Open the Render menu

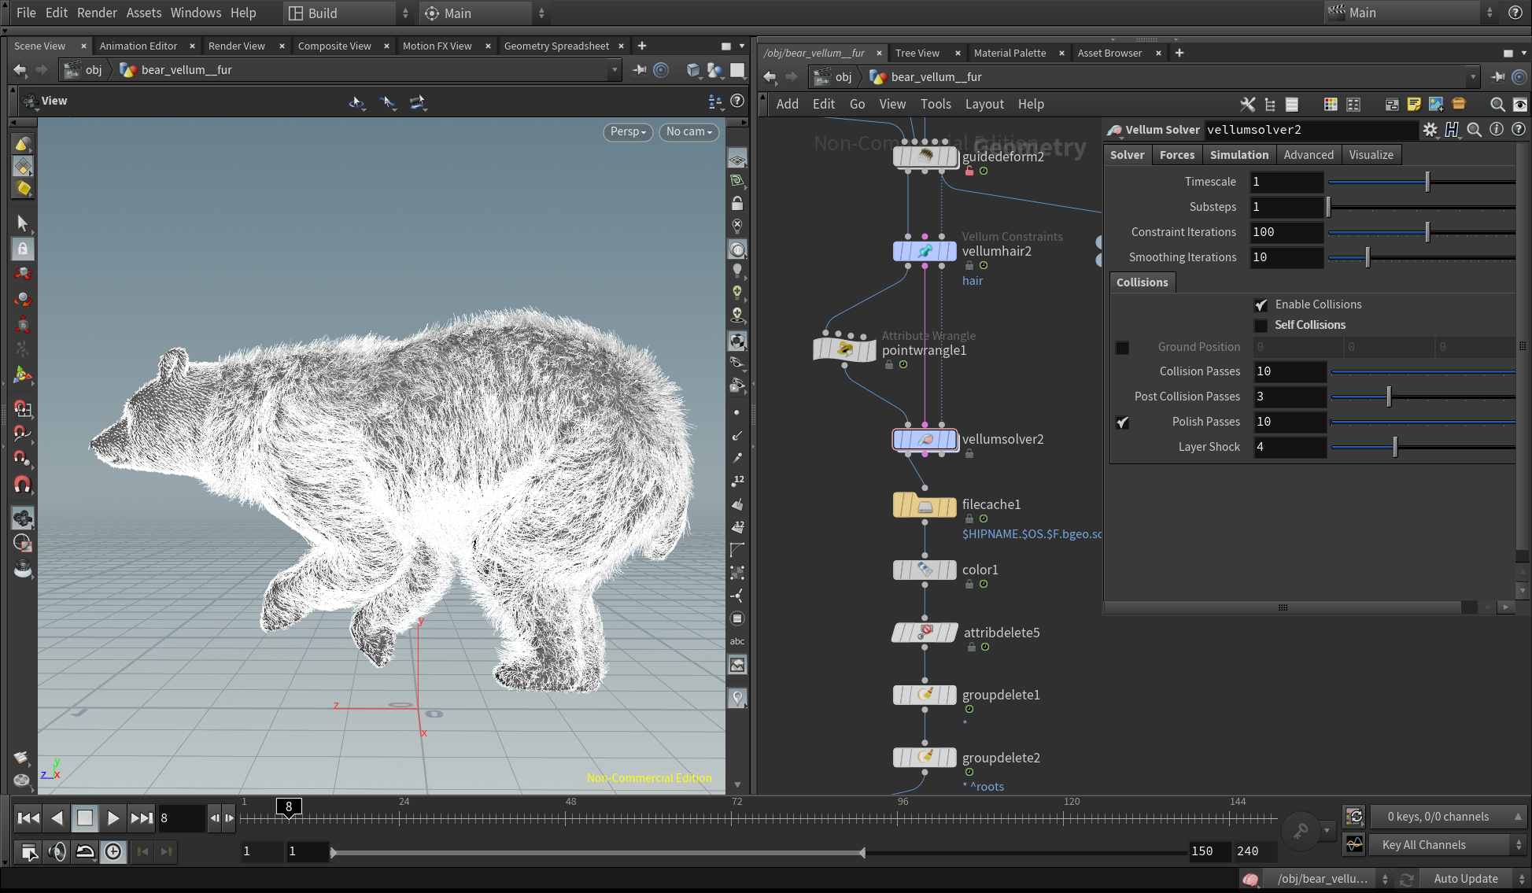(97, 13)
